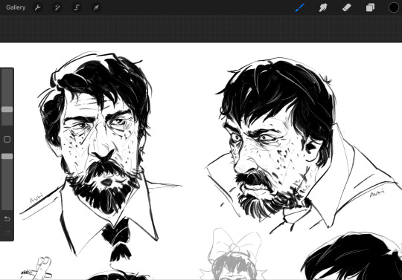Screen dimensions: 402x280
Task: Open the Adjustments magic wand menu
Action: click(57, 7)
